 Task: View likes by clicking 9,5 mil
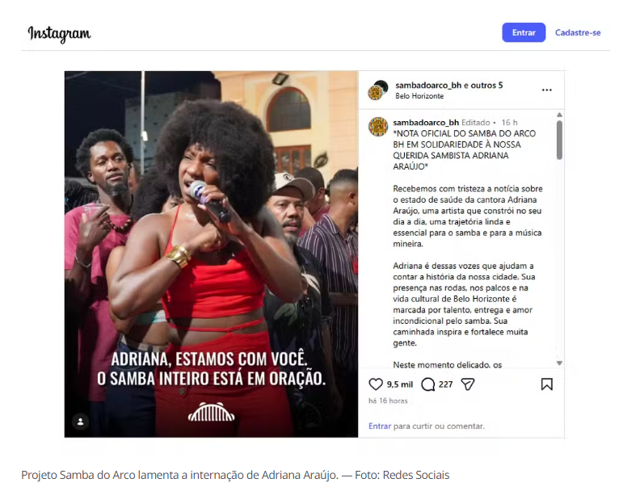point(400,384)
